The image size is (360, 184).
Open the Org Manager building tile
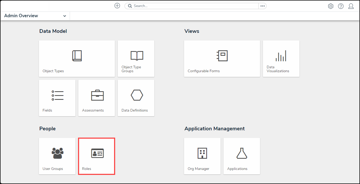(202, 156)
